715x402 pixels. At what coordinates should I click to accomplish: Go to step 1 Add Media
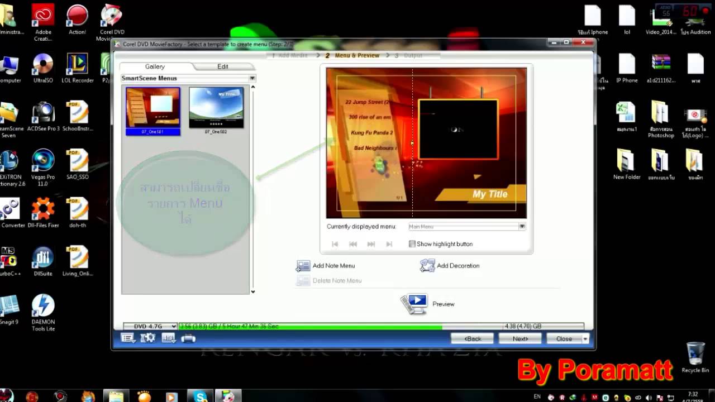coord(290,55)
